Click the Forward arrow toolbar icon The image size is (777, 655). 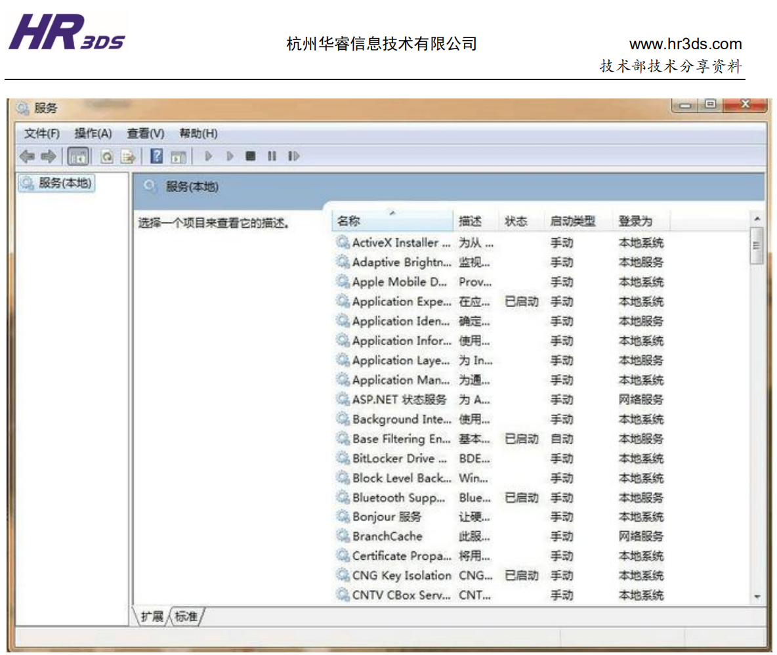pos(49,156)
